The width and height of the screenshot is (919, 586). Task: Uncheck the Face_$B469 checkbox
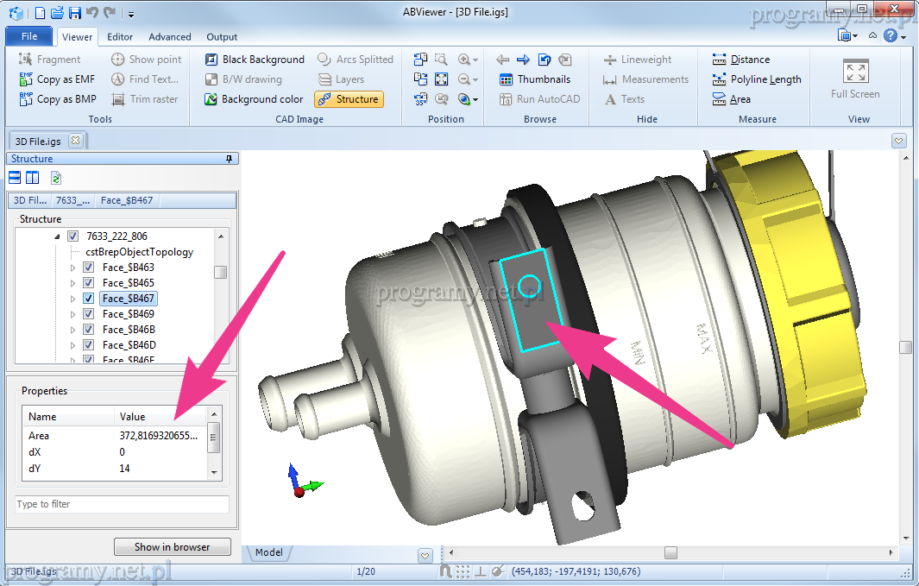click(x=88, y=314)
